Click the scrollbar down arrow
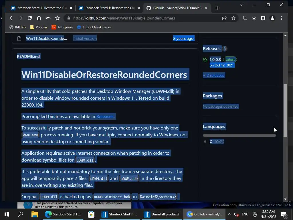The height and width of the screenshot is (220, 293). pos(285,199)
